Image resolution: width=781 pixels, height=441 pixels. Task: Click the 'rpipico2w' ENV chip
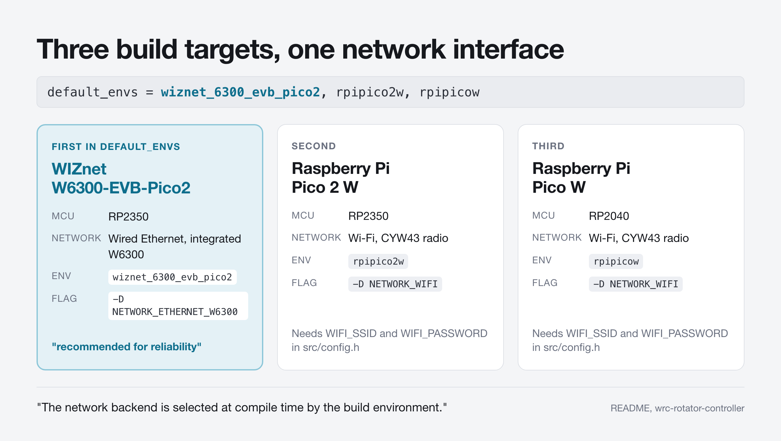coord(378,261)
